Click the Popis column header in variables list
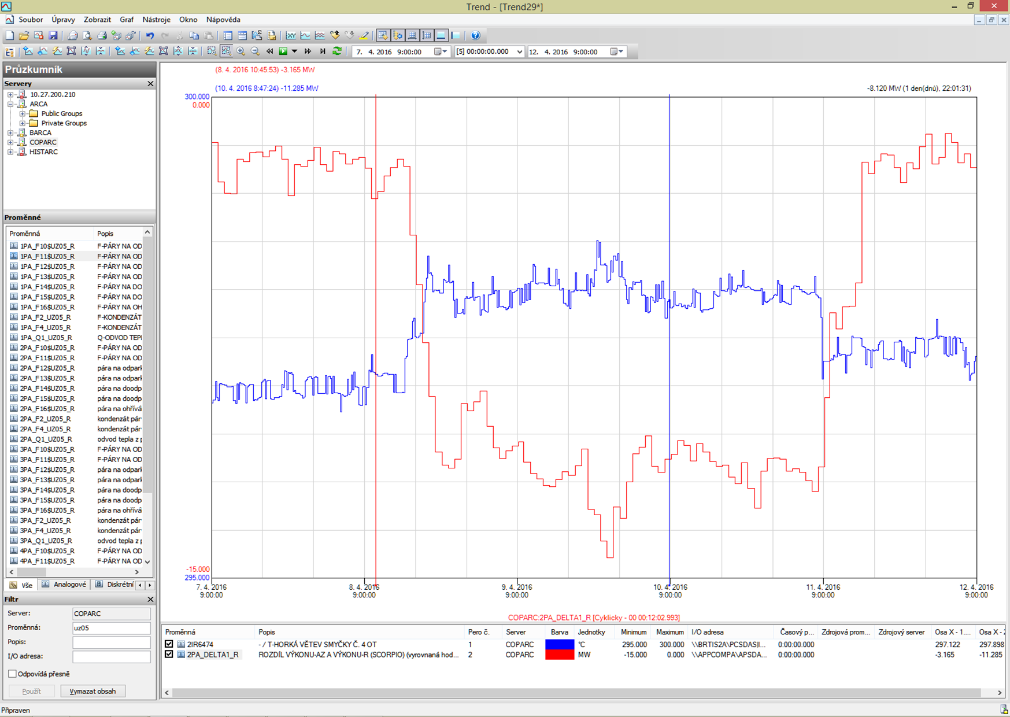This screenshot has width=1010, height=717. 119,234
